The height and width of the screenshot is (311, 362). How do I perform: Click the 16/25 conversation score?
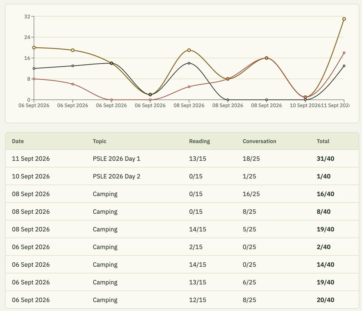251,194
